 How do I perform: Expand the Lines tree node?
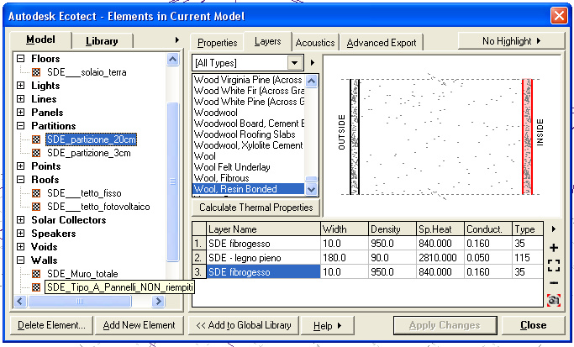(21, 99)
